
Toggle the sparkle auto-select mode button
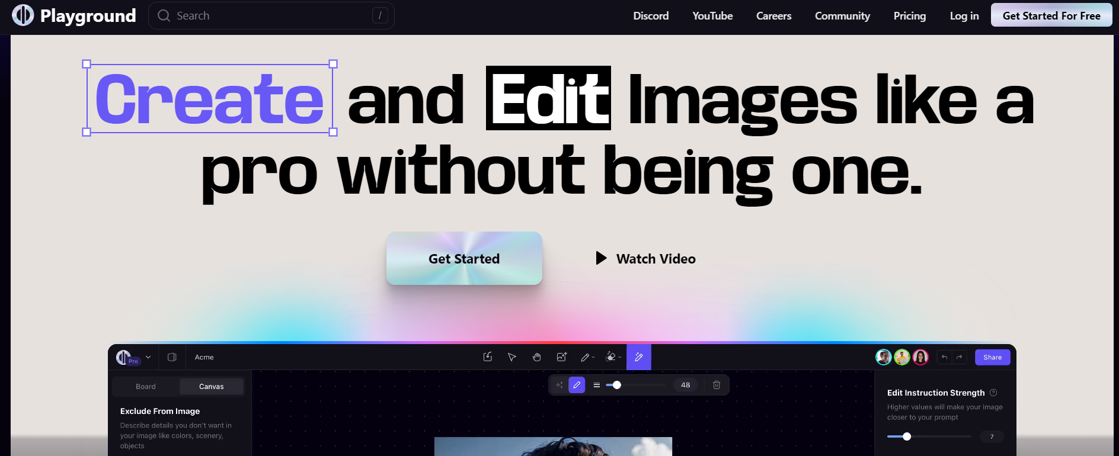click(x=559, y=385)
